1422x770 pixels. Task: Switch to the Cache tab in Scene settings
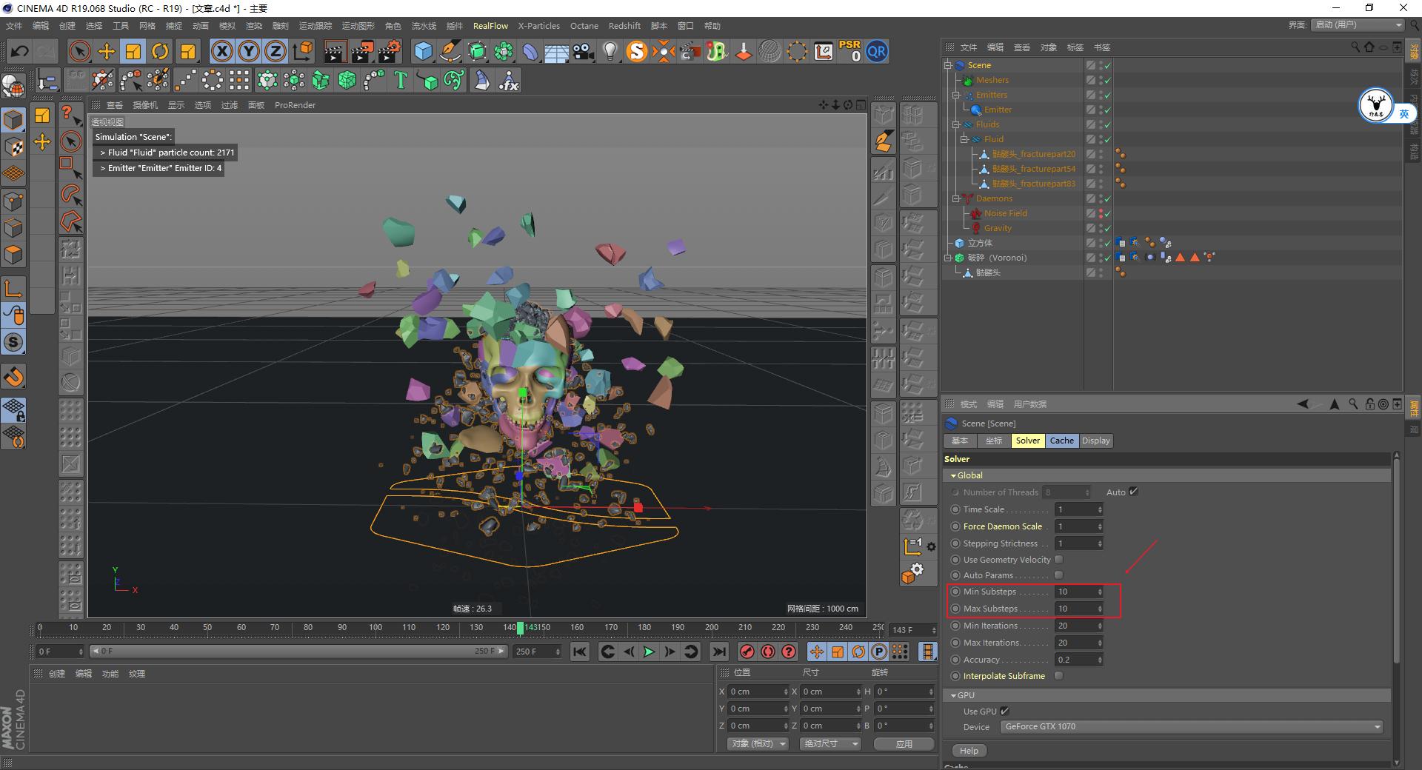pyautogui.click(x=1061, y=441)
